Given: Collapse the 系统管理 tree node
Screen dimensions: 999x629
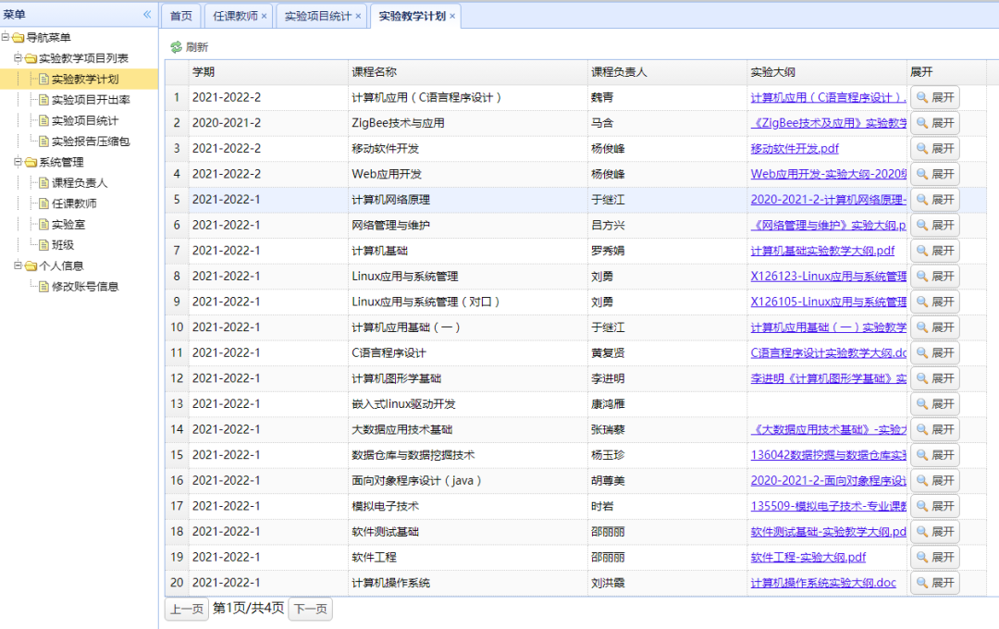Looking at the screenshot, I should (18, 162).
